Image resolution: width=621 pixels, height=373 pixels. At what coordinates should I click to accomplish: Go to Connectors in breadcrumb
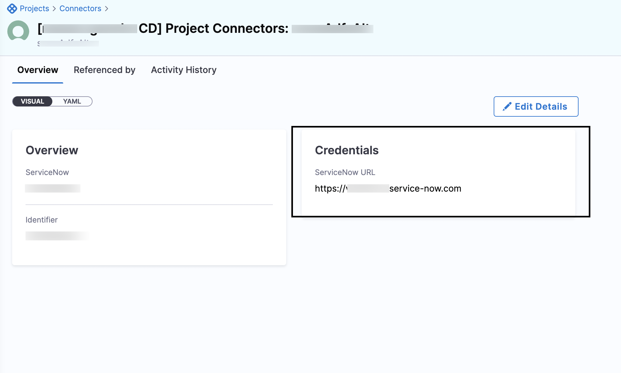pyautogui.click(x=80, y=9)
